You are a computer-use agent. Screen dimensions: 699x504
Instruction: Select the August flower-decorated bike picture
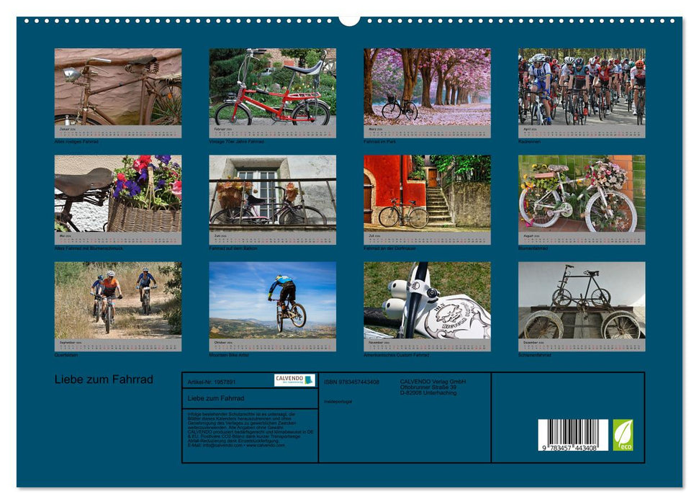tap(580, 196)
